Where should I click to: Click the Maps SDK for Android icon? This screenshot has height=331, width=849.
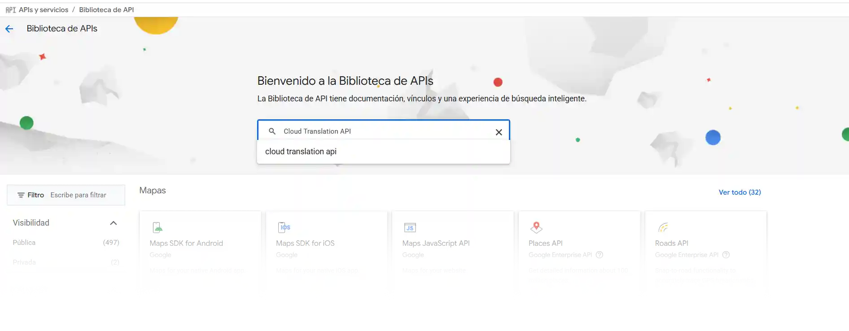(x=158, y=227)
